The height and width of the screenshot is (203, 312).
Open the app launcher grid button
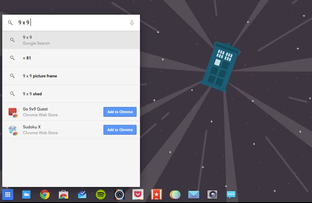point(8,194)
